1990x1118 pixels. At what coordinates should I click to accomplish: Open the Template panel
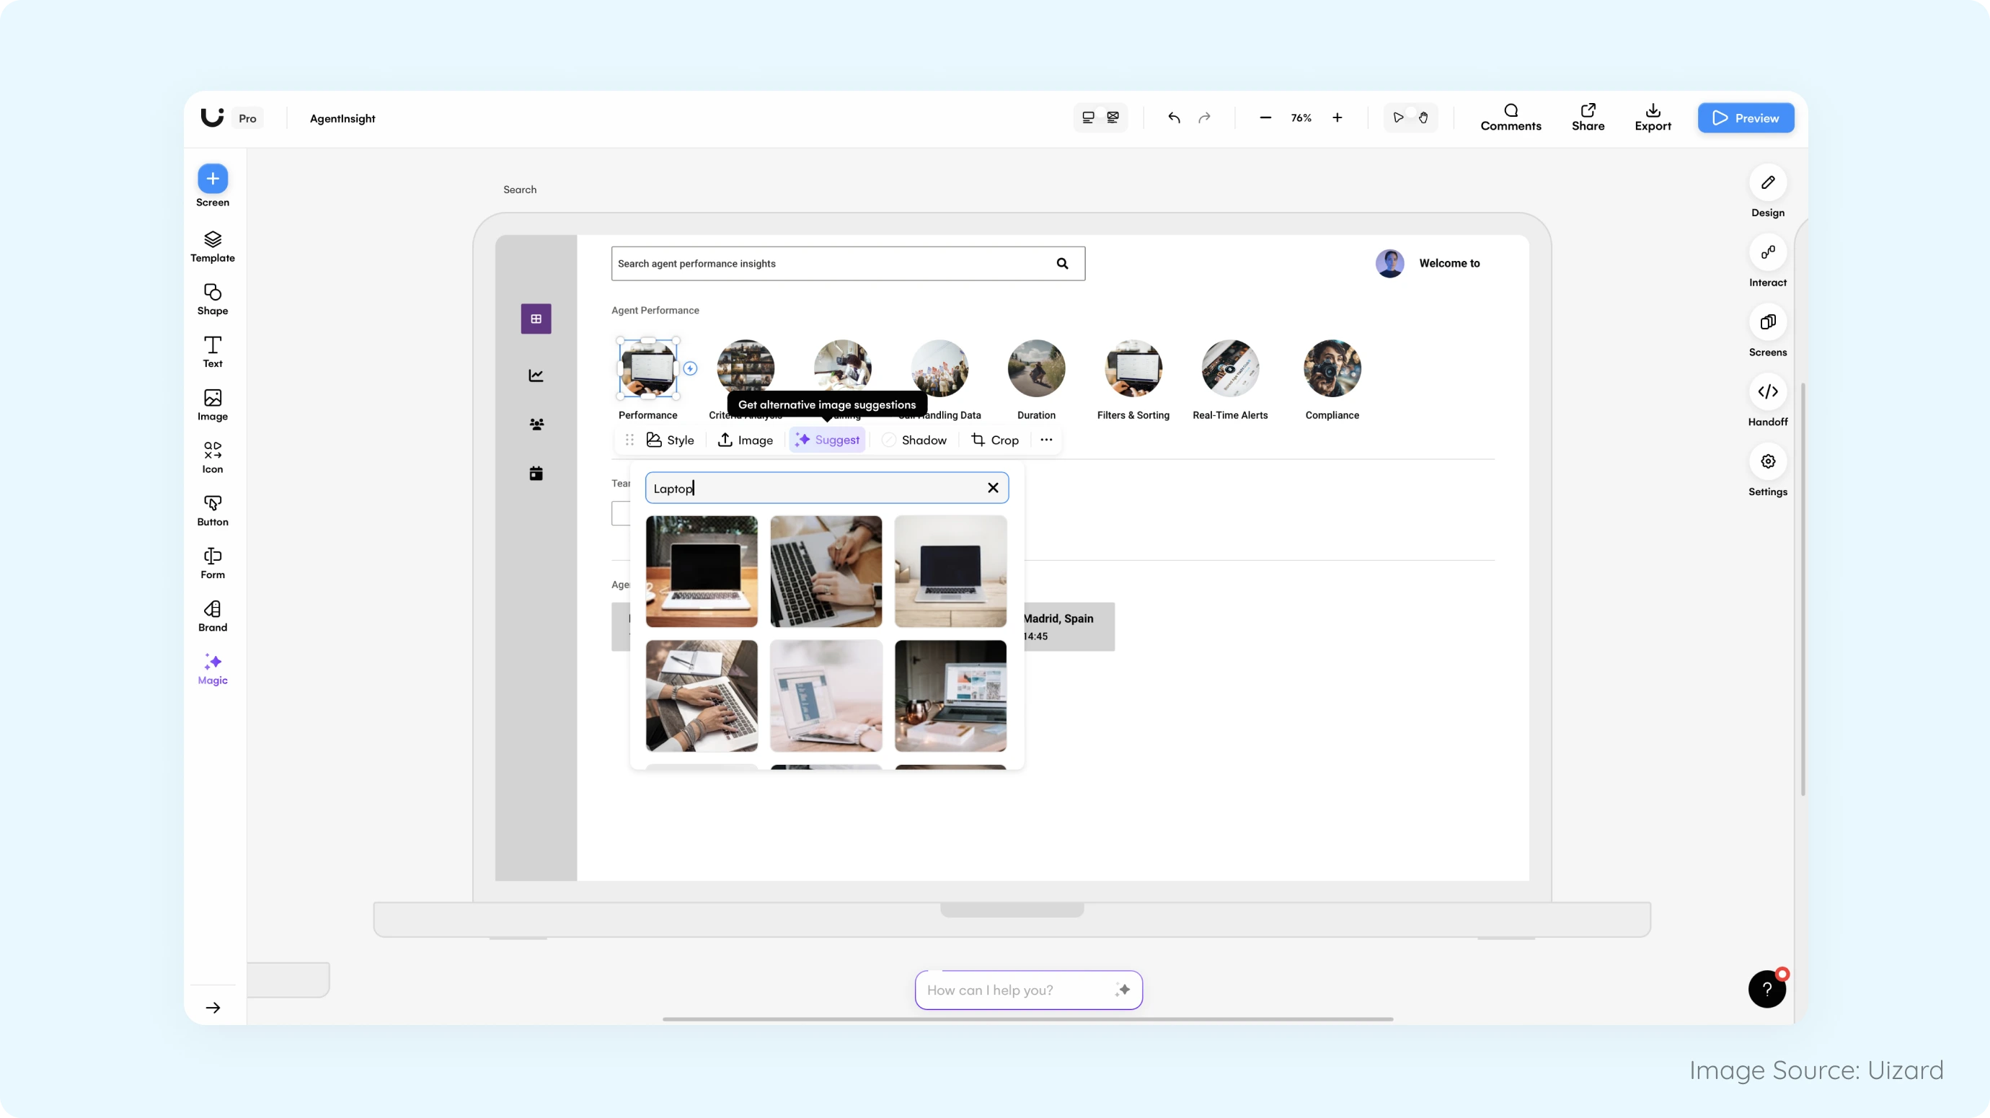coord(213,247)
